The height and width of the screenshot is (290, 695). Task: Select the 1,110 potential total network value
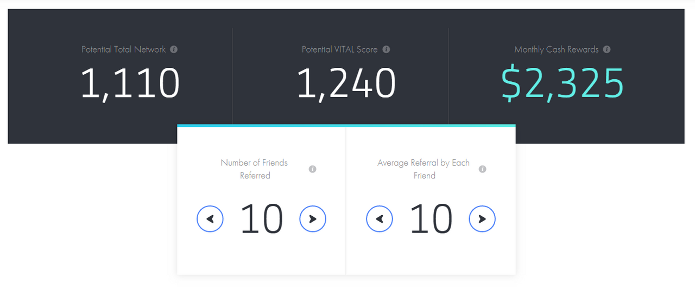(130, 84)
